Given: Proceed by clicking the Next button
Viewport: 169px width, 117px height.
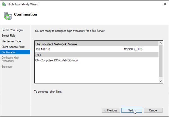Looking at the screenshot, I should [132, 110].
